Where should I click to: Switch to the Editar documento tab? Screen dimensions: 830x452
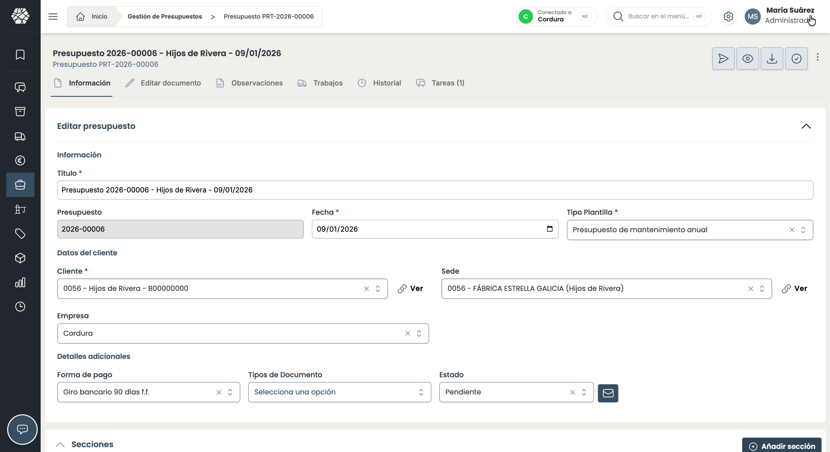163,83
